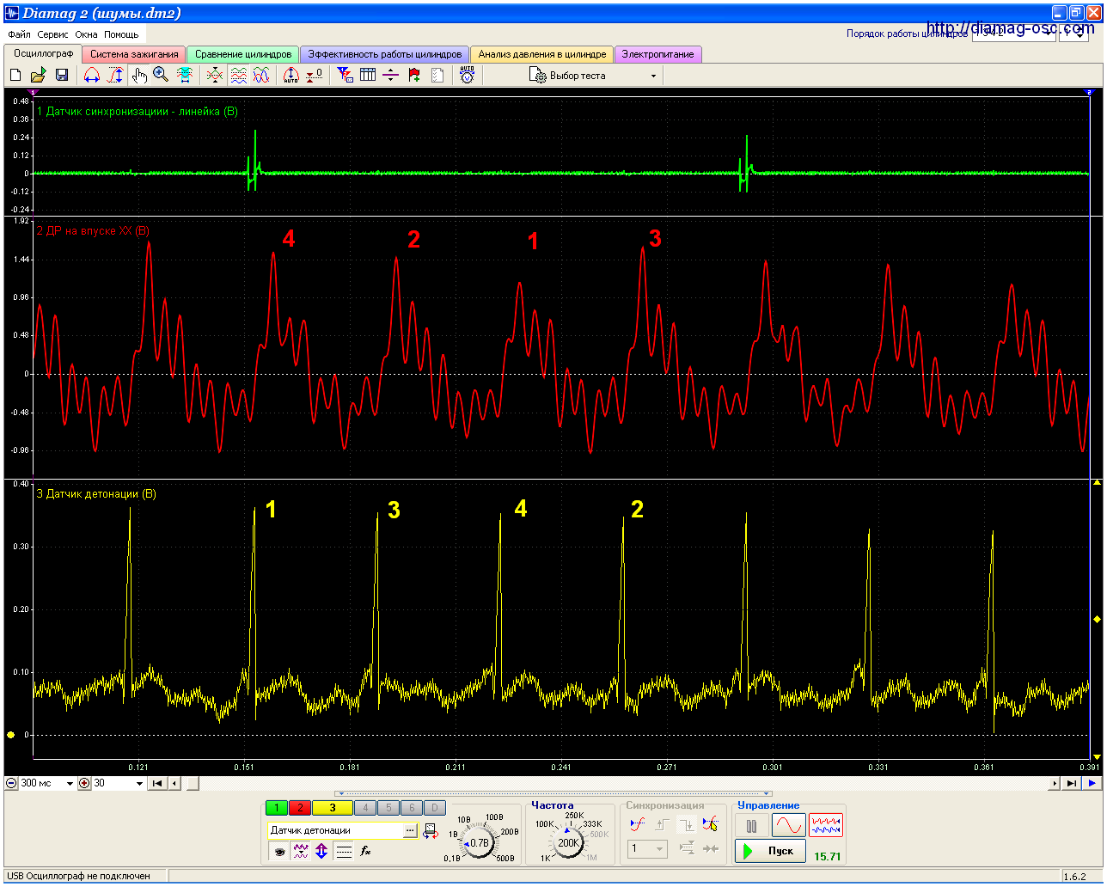
Task: Open the 30 value dropdown
Action: coord(139,784)
